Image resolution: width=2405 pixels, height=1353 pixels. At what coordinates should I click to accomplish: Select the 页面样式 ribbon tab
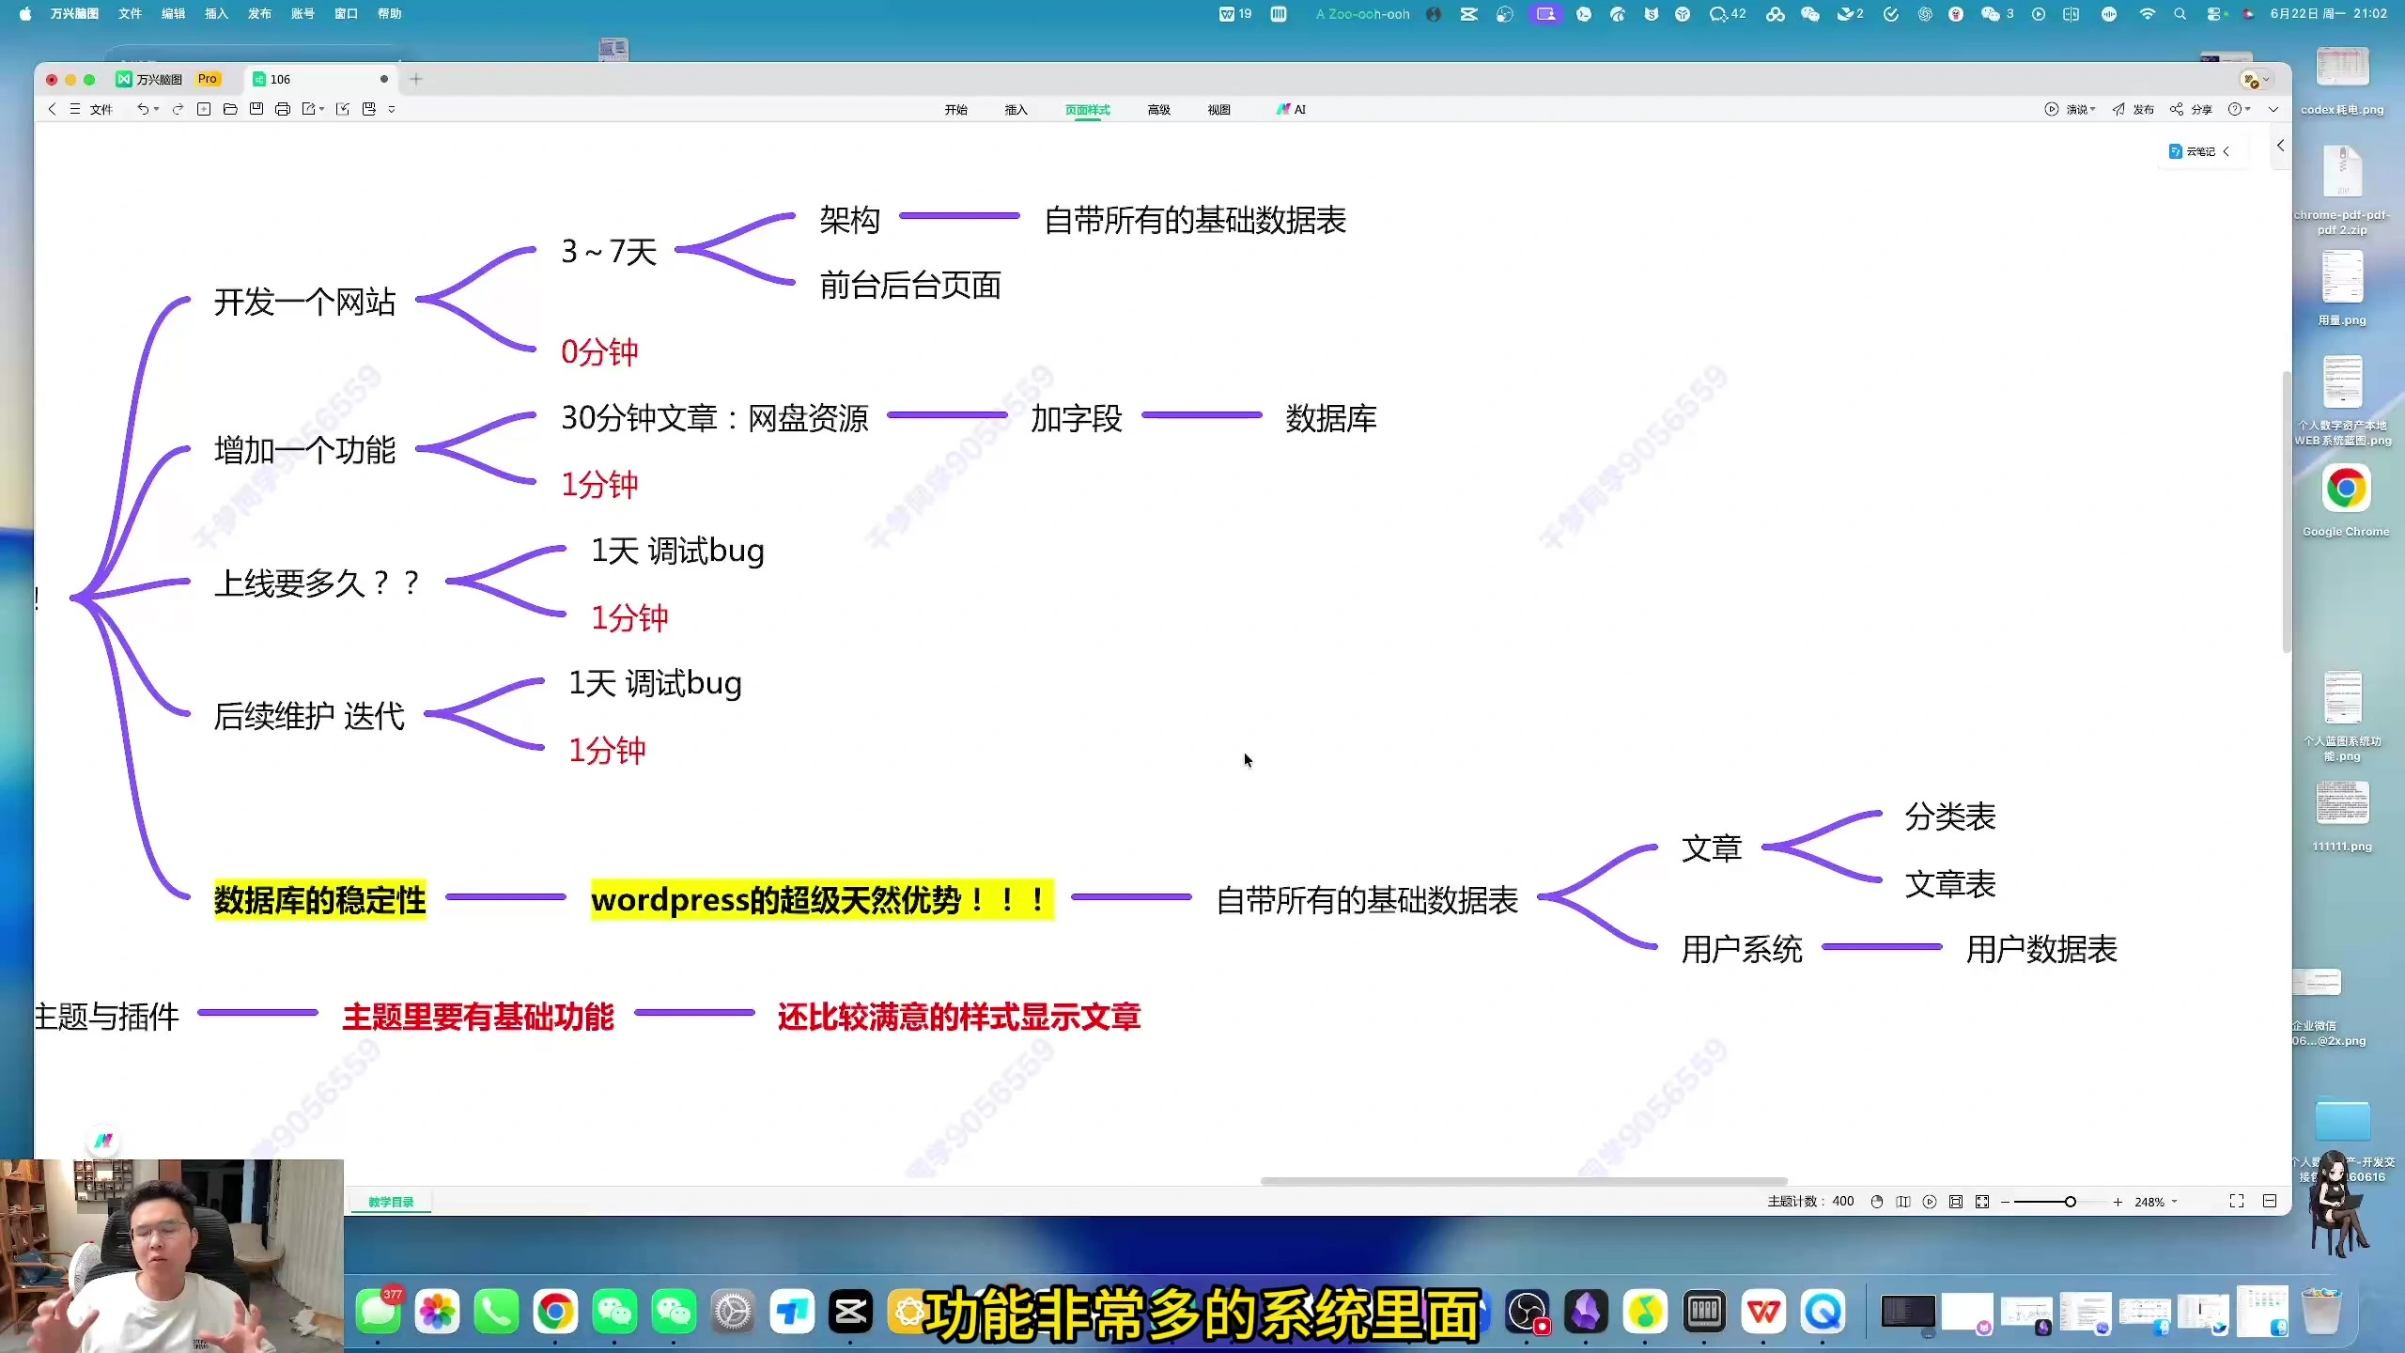tap(1088, 110)
